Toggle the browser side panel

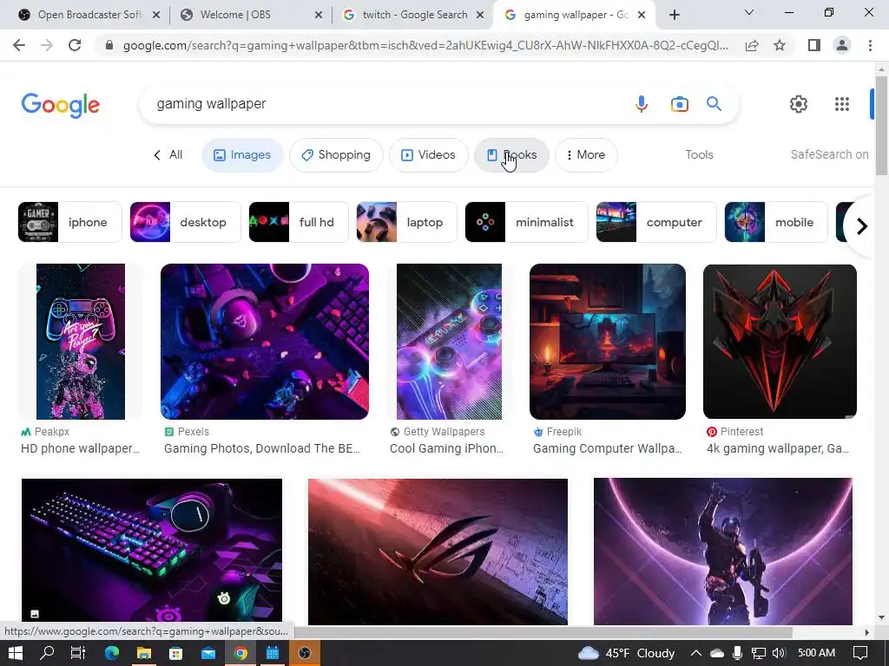point(814,45)
